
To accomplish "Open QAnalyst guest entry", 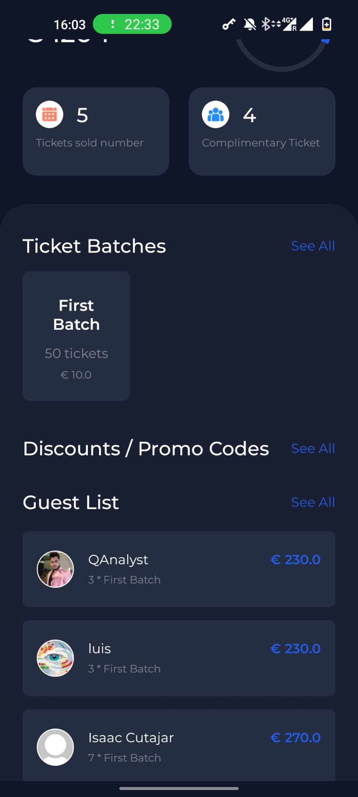I will [179, 569].
